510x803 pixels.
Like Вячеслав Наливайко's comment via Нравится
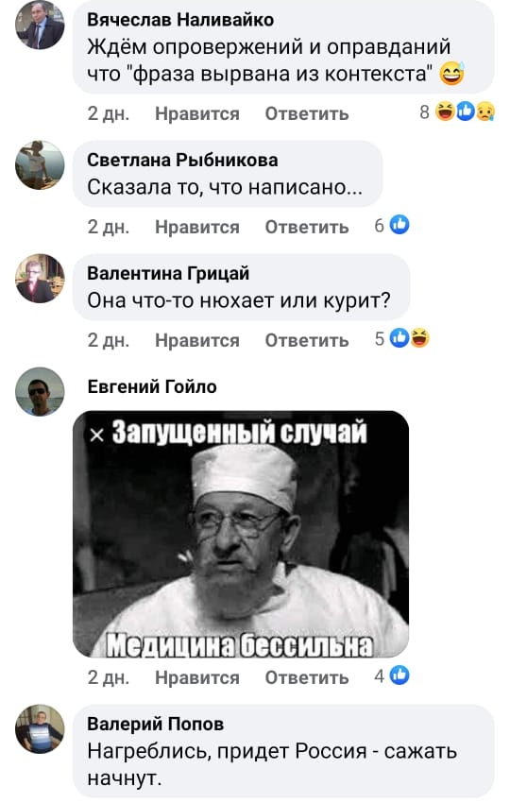[197, 113]
